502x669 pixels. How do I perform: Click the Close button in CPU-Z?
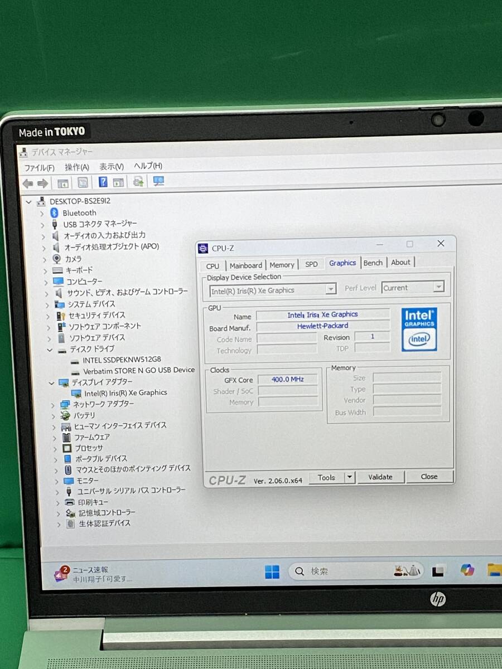tap(429, 477)
